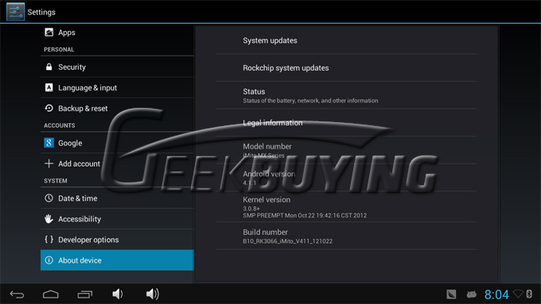Open Language & input settings
The image size is (541, 304).
point(117,87)
